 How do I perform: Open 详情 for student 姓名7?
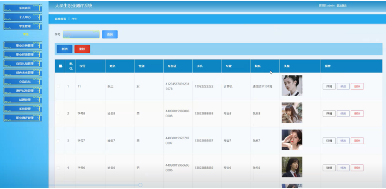[329, 141]
